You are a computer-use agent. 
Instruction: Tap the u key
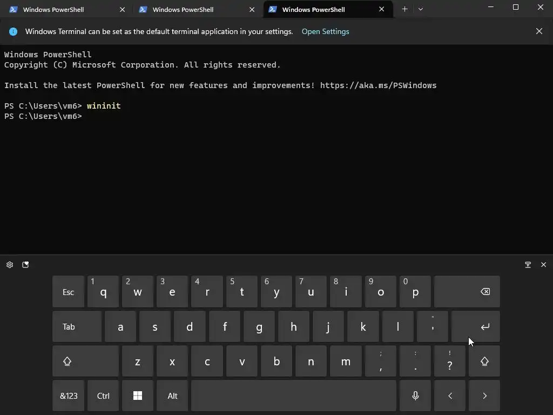[x=311, y=291]
